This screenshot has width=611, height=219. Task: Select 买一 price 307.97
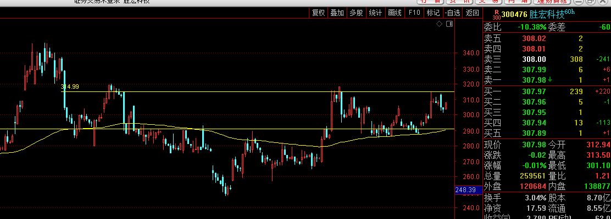pos(534,91)
